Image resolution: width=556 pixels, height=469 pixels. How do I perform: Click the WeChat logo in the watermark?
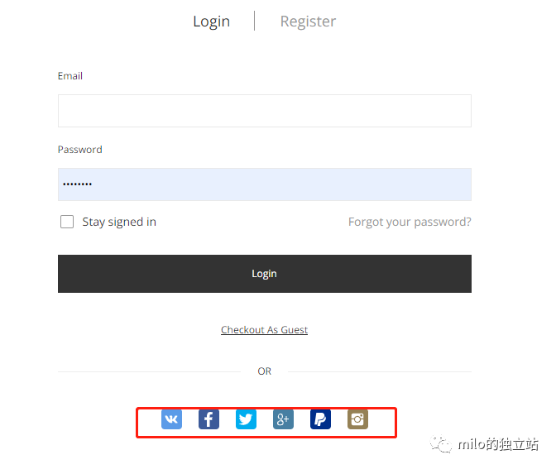click(x=441, y=444)
